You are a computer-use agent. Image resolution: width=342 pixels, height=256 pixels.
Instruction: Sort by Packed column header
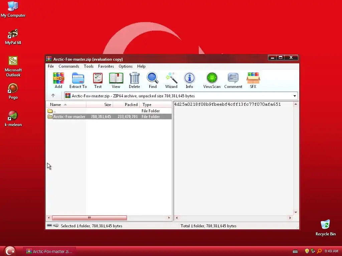click(126, 104)
